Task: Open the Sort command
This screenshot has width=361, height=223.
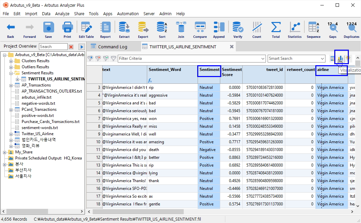Action: (162, 27)
